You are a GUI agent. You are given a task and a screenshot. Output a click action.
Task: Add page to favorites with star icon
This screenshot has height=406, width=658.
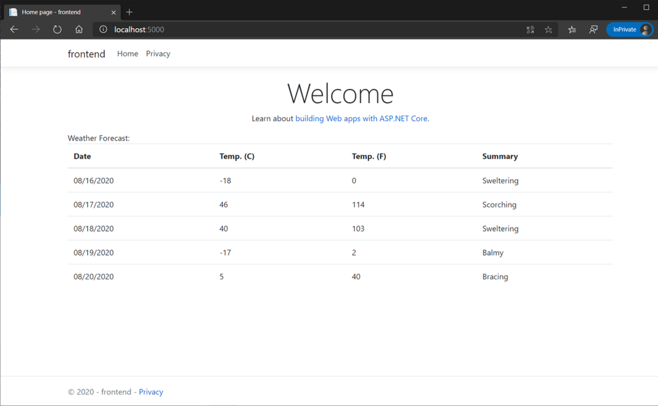548,29
